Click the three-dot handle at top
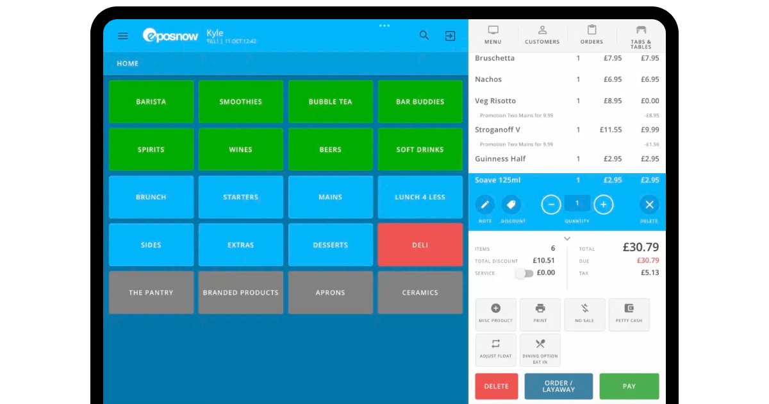769x404 pixels. click(x=384, y=26)
